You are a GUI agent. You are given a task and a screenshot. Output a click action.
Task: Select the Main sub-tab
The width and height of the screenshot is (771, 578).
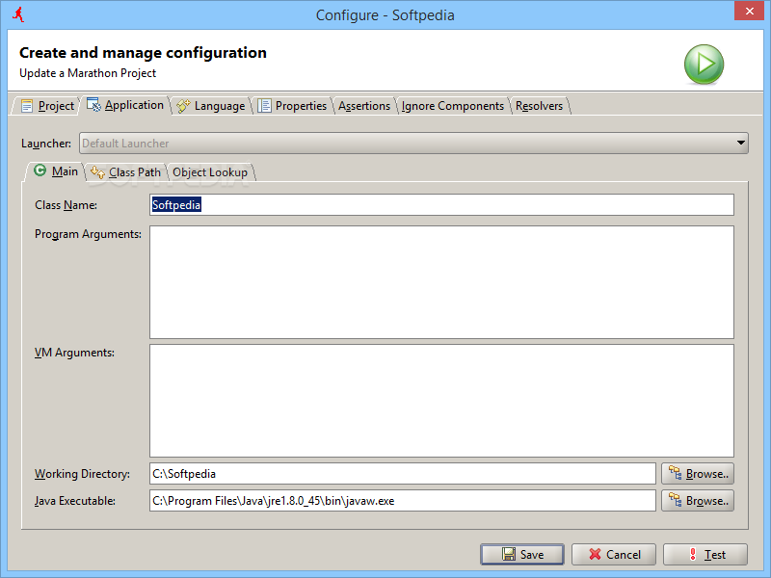(x=55, y=171)
